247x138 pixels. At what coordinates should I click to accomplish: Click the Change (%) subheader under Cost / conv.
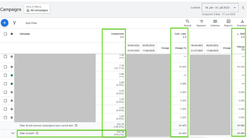(181, 48)
